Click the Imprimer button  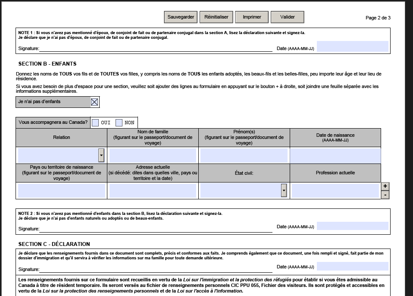click(x=252, y=17)
